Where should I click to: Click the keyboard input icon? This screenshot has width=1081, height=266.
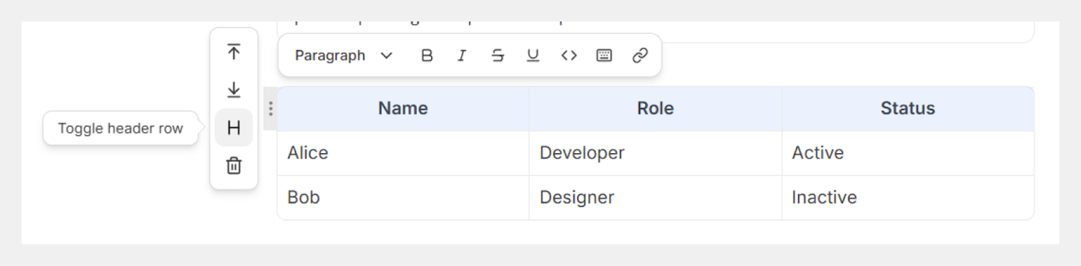(604, 56)
